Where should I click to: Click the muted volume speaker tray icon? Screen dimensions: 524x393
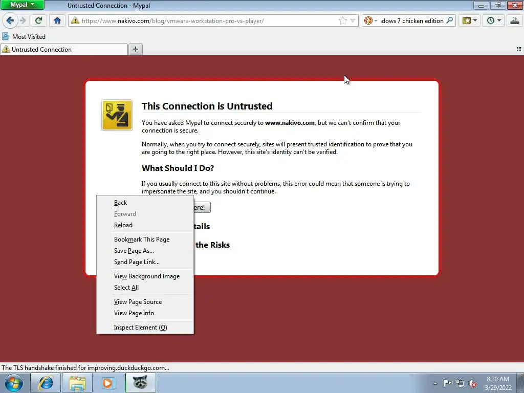(x=472, y=383)
